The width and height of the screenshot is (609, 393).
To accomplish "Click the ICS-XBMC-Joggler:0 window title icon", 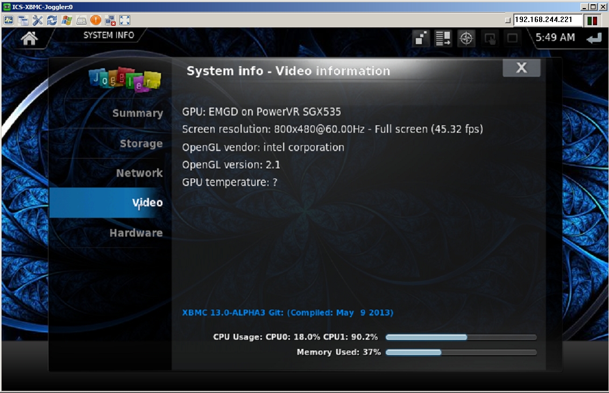I will coord(6,6).
